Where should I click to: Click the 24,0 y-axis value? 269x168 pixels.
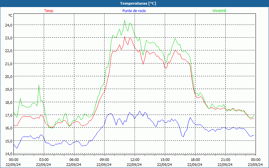(x=9, y=25)
